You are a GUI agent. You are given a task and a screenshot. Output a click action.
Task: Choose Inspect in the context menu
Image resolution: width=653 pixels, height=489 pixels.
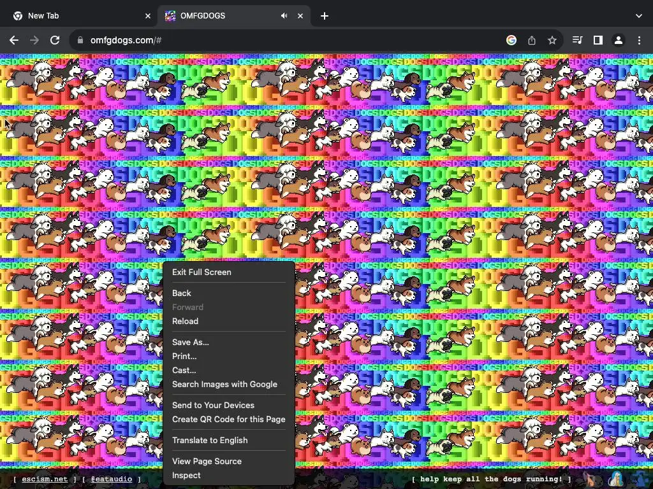(x=229, y=475)
